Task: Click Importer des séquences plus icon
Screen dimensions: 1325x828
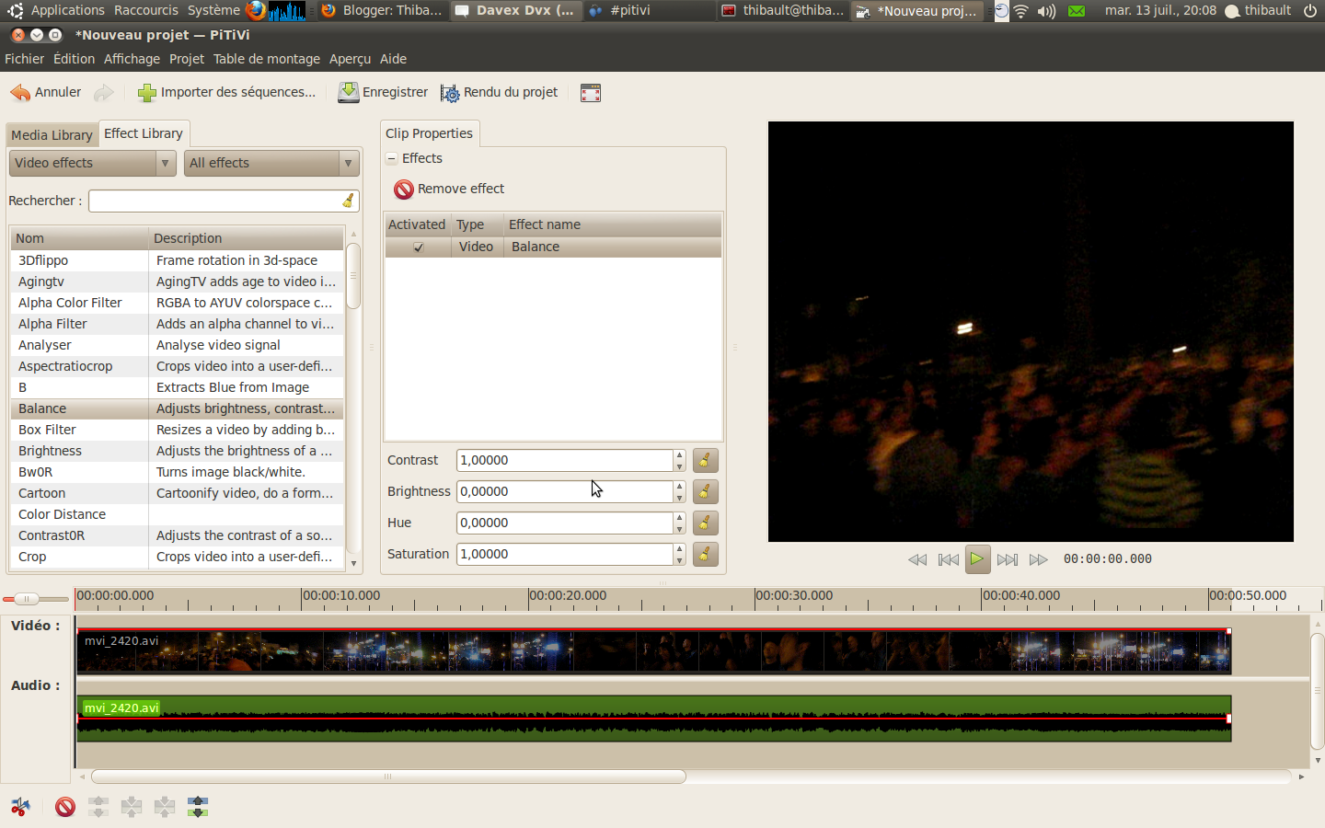Action: tap(146, 93)
